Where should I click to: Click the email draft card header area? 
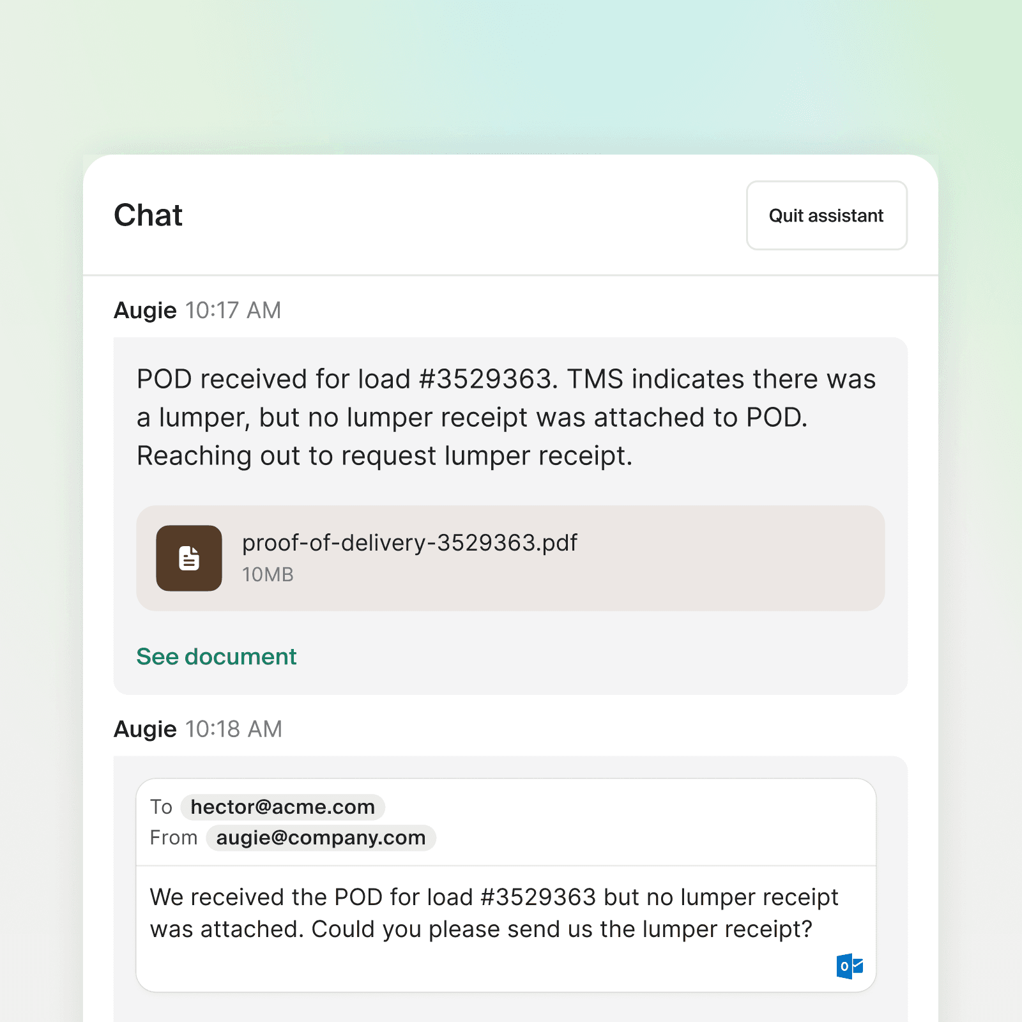click(506, 822)
